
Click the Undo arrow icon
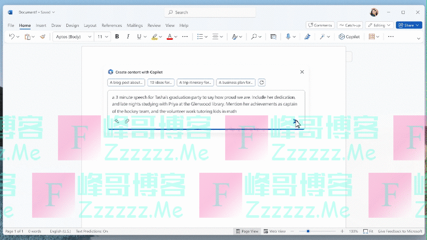(x=12, y=37)
